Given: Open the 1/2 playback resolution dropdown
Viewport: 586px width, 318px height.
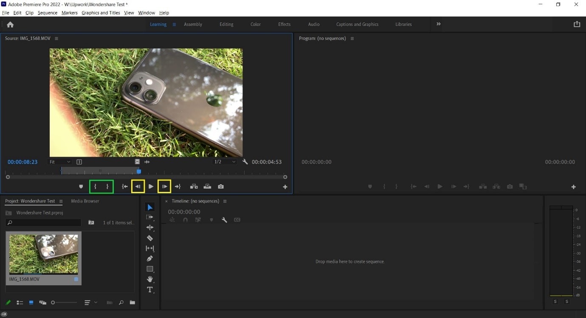Looking at the screenshot, I should click(225, 162).
